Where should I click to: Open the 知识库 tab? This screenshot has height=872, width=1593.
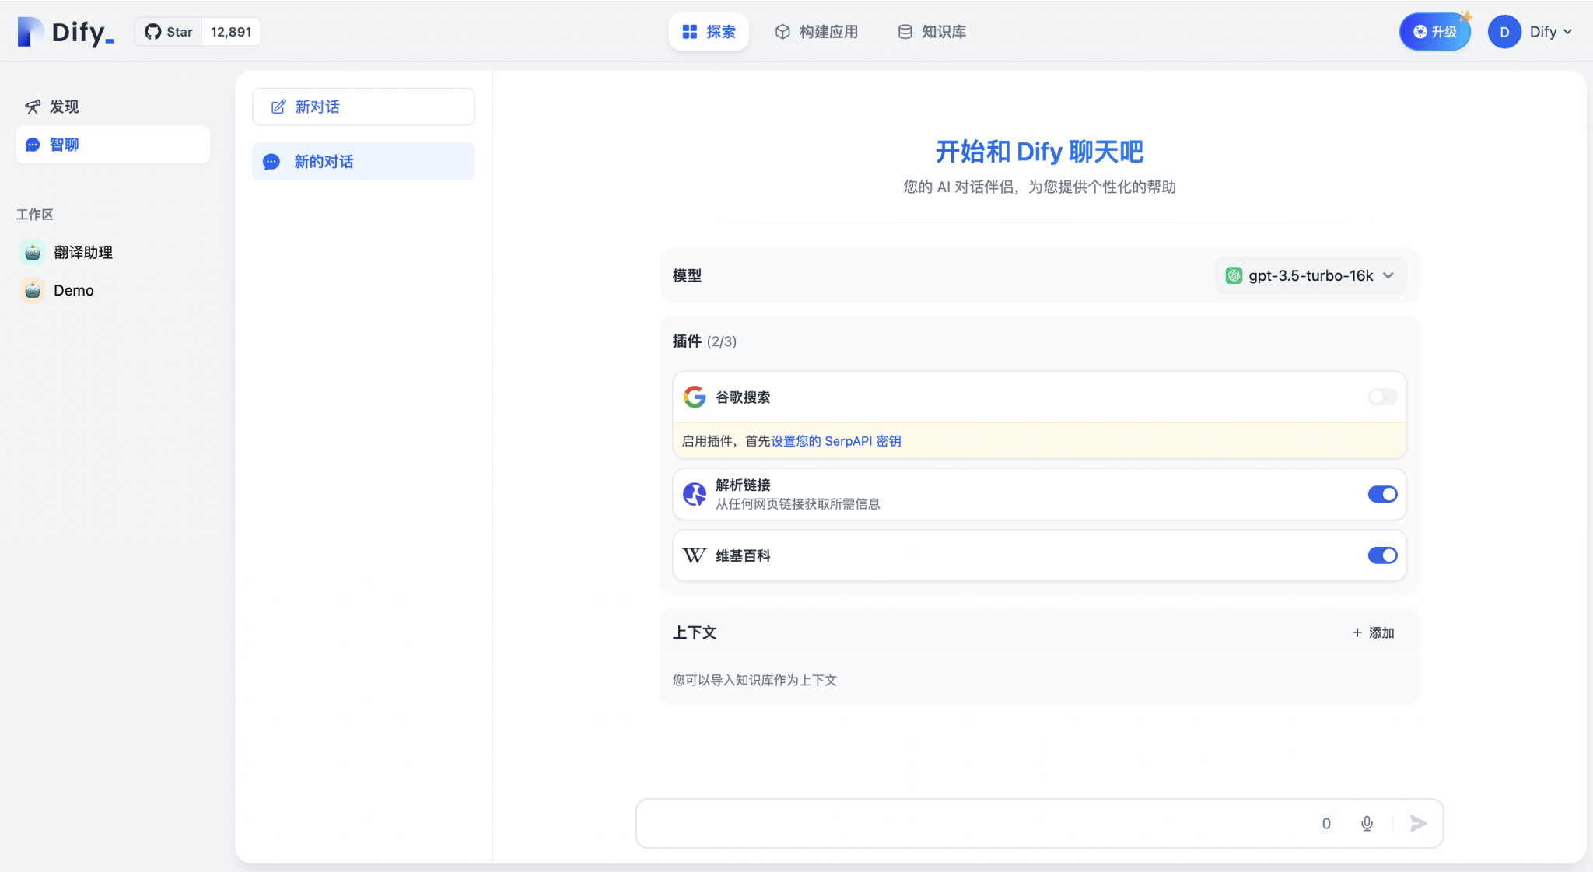pyautogui.click(x=931, y=32)
